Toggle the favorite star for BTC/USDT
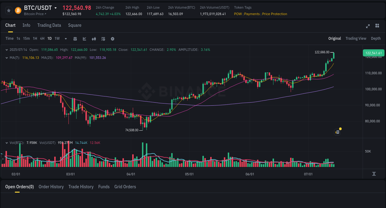The image size is (386, 208). click(8, 10)
